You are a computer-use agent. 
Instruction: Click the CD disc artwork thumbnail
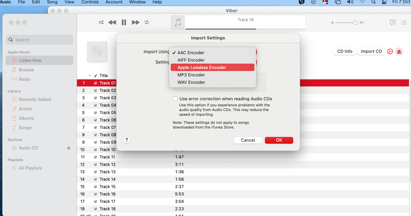point(97,51)
